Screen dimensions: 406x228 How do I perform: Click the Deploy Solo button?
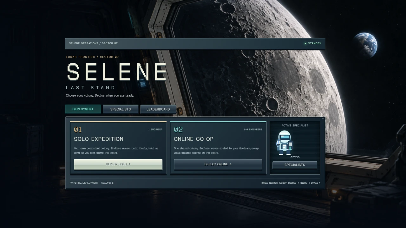pyautogui.click(x=118, y=164)
